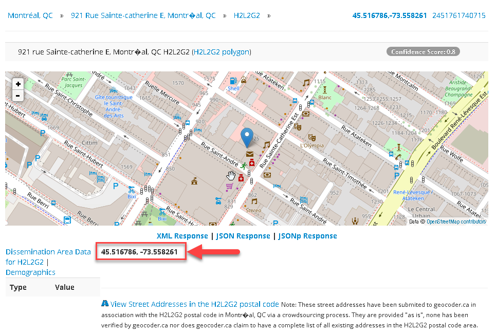The image size is (496, 333).
Task: Open the Demographics link
Action: point(30,272)
